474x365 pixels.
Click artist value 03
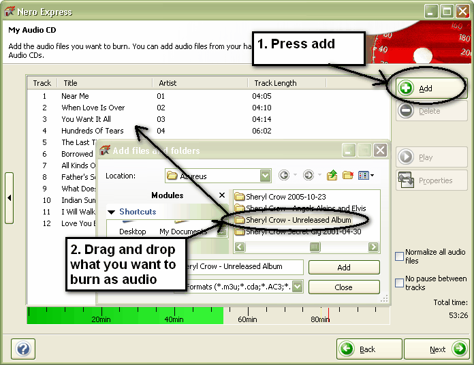tap(161, 119)
